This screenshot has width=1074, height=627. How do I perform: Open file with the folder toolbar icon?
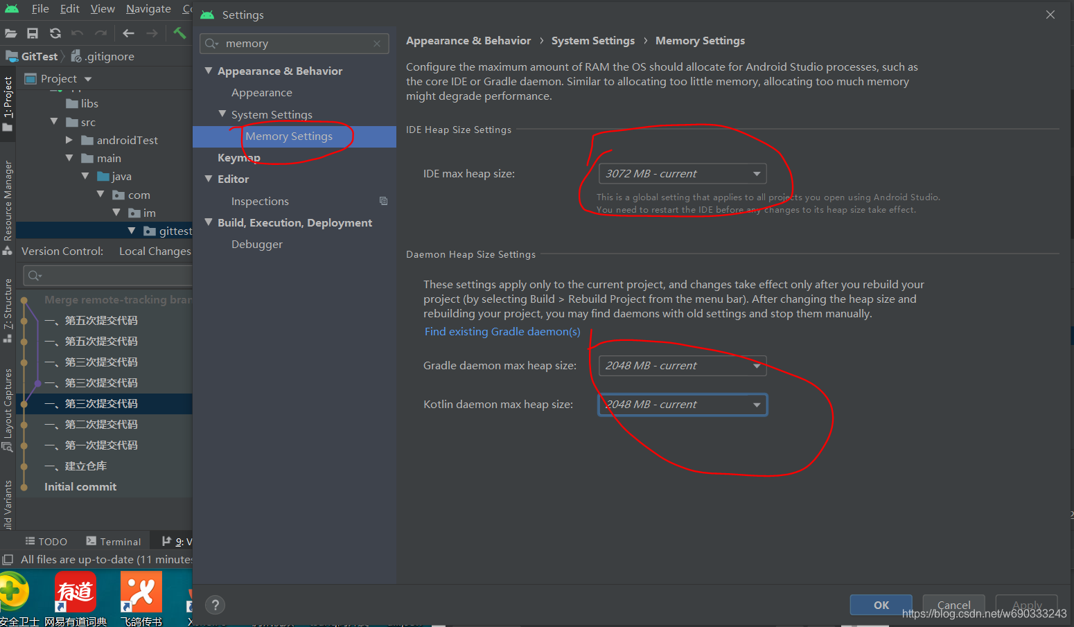point(10,33)
